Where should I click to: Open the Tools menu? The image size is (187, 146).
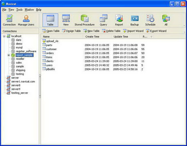click(x=19, y=10)
